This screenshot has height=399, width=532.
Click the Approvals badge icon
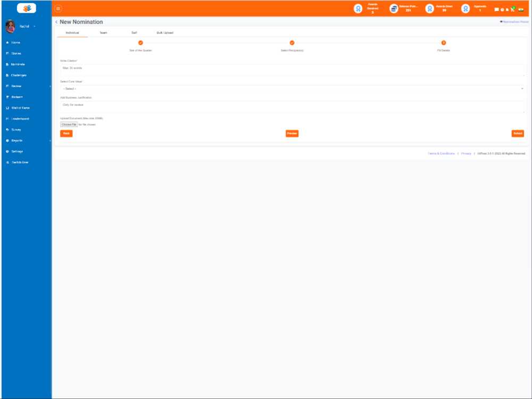[465, 9]
